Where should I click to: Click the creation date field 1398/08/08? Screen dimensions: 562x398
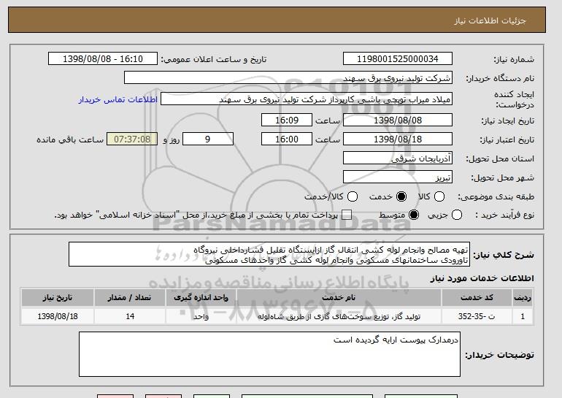(398, 120)
